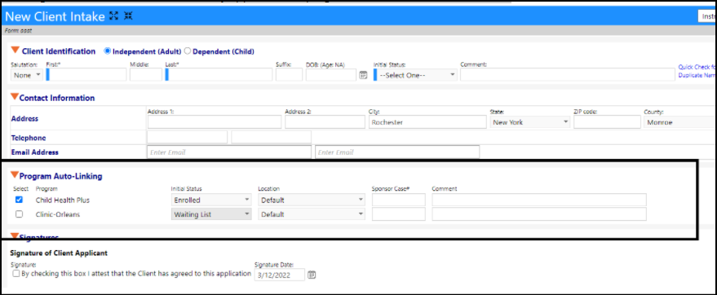Click the ZIP code input field
The width and height of the screenshot is (717, 295).
coord(607,122)
